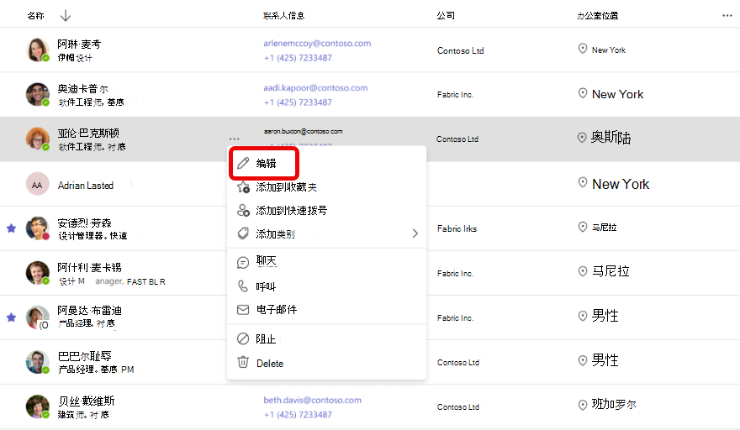The image size is (740, 430).
Task: Click avatar of 安德烈·劳森
Action: [38, 228]
